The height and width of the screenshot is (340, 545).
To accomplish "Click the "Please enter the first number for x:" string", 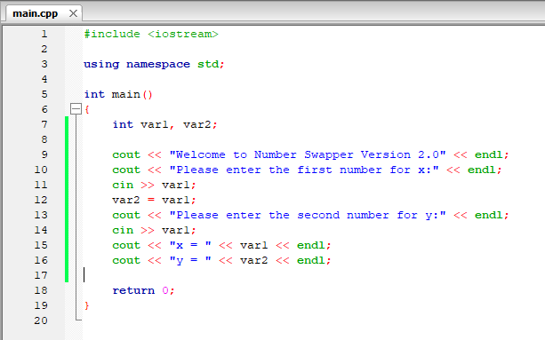I will pyautogui.click(x=304, y=170).
